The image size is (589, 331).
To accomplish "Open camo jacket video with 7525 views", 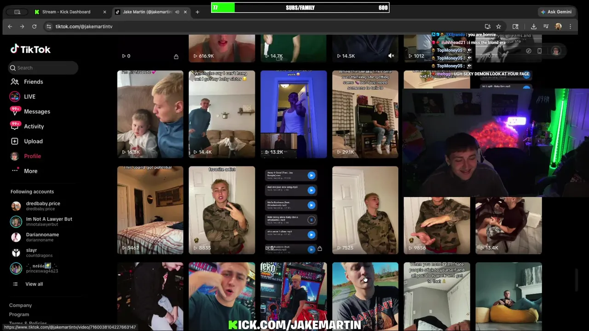I will pyautogui.click(x=365, y=210).
